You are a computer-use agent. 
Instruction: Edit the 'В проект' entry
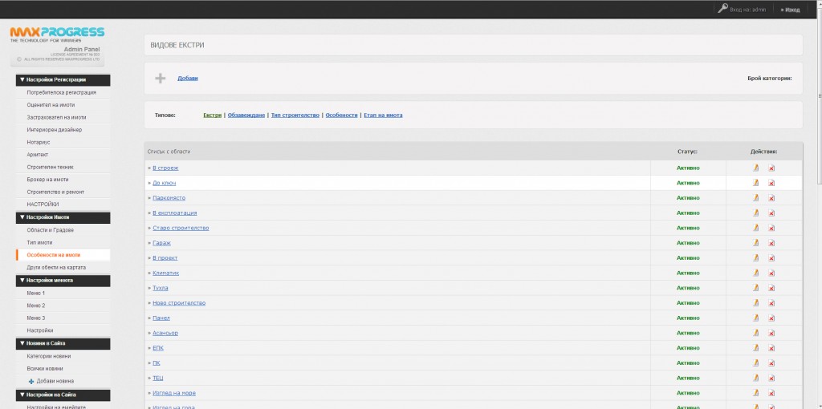(755, 258)
